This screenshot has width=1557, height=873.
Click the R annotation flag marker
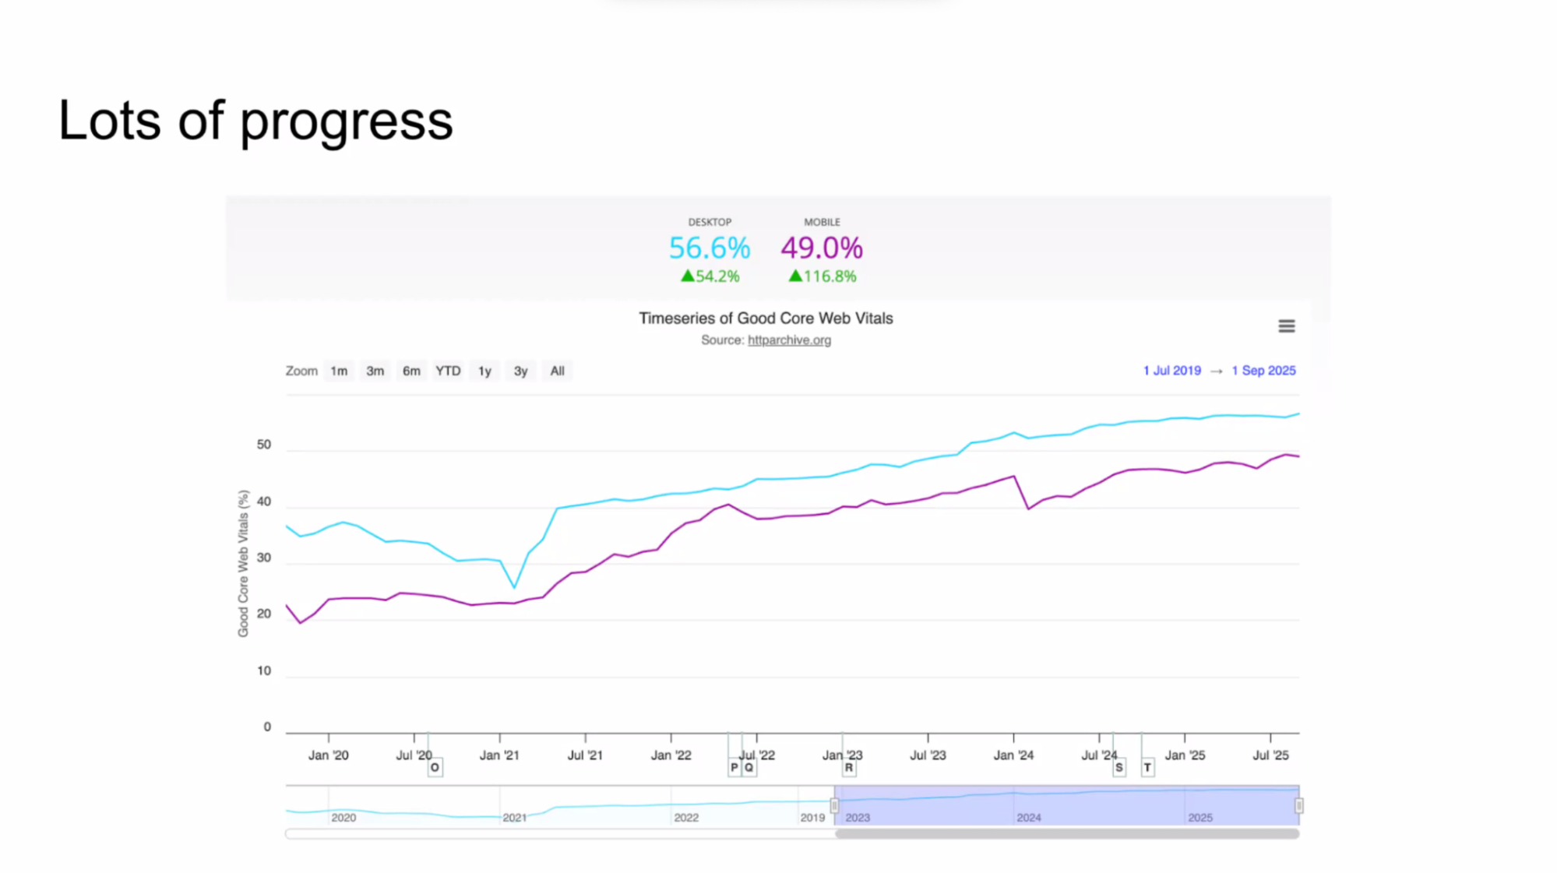coord(849,767)
